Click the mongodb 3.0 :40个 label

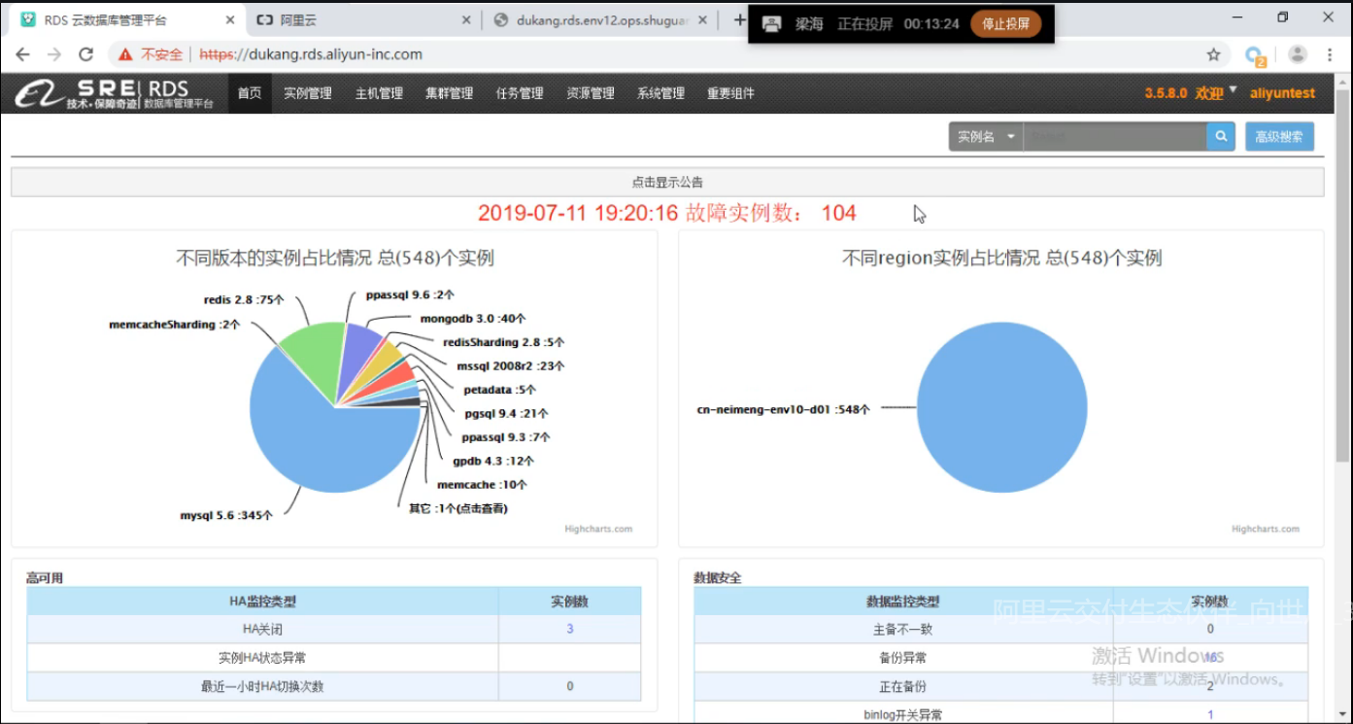(473, 318)
